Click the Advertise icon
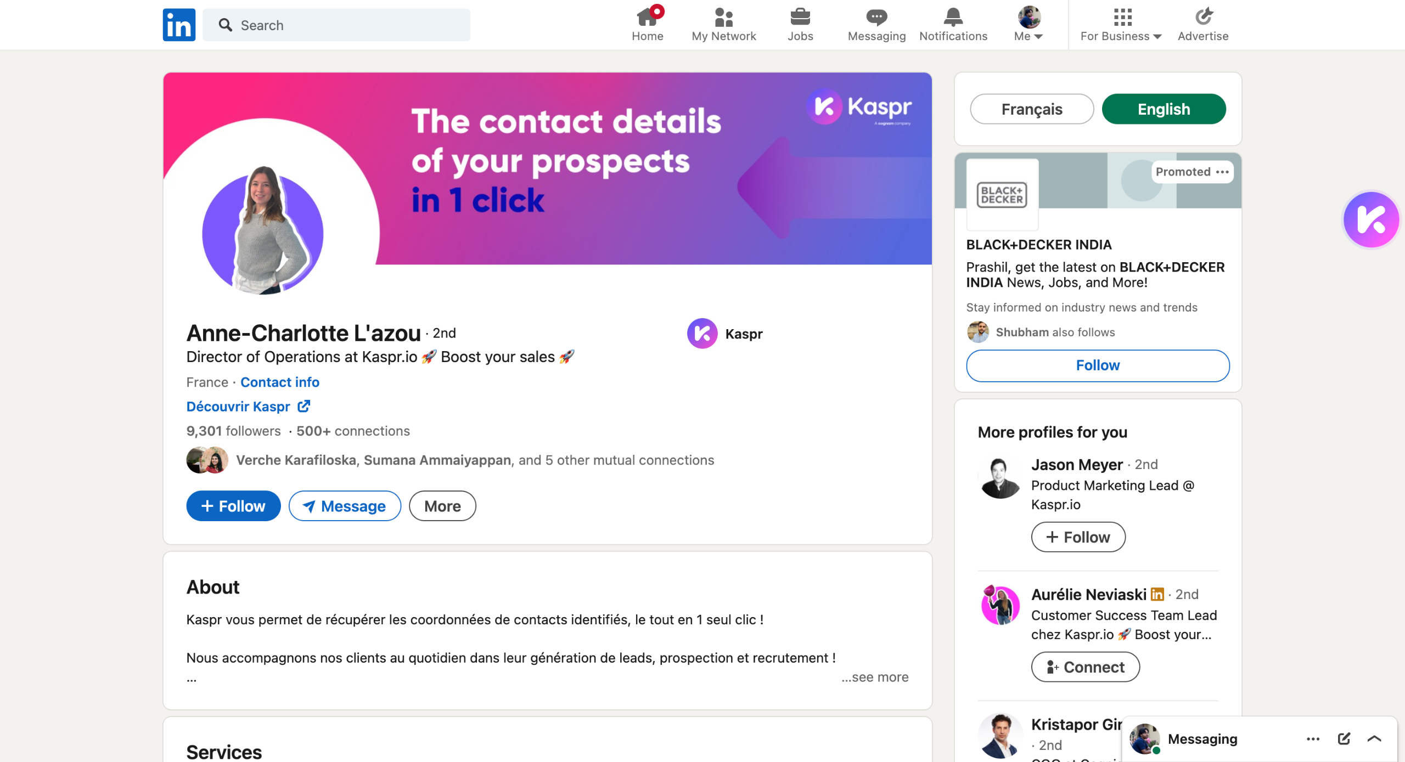 [x=1203, y=18]
